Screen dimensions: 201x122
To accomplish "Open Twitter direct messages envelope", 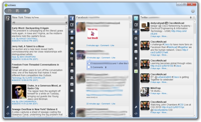I will click(x=136, y=45).
